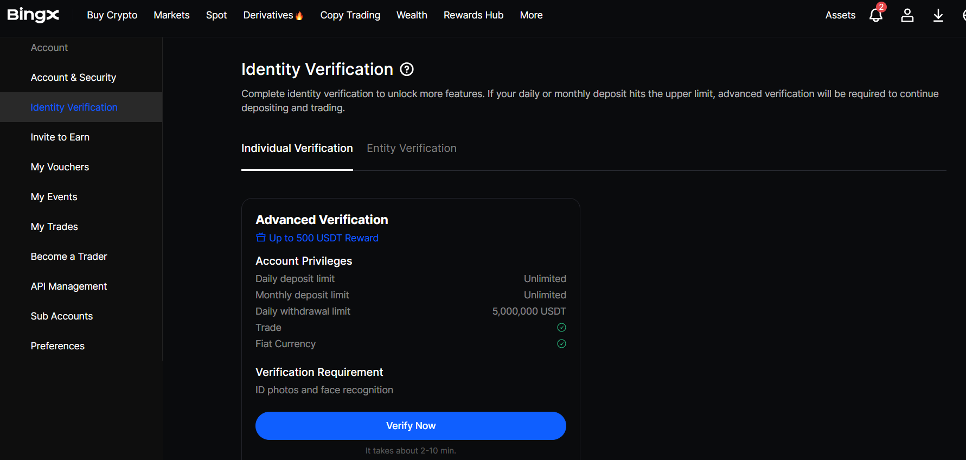Open My Vouchers in the sidebar
This screenshot has width=966, height=460.
pyautogui.click(x=81, y=167)
